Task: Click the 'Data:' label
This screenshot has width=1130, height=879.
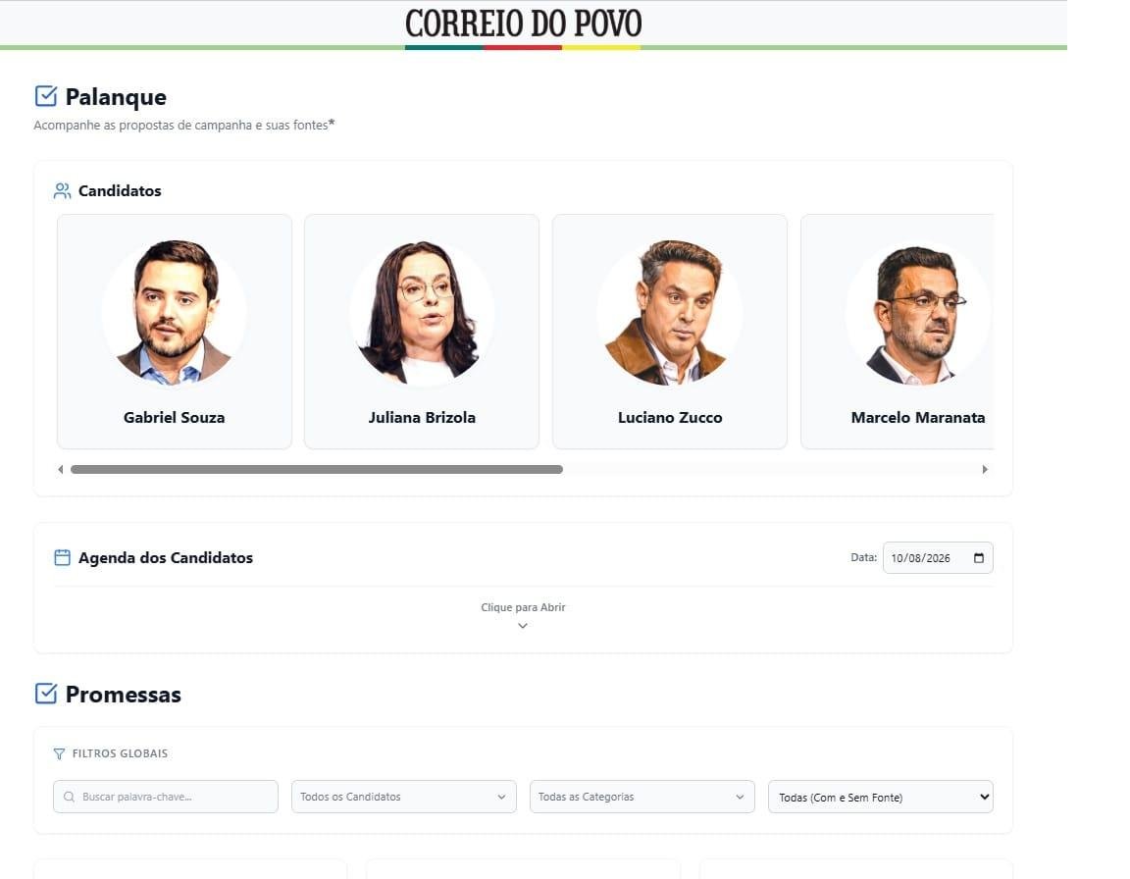Action: [x=863, y=557]
